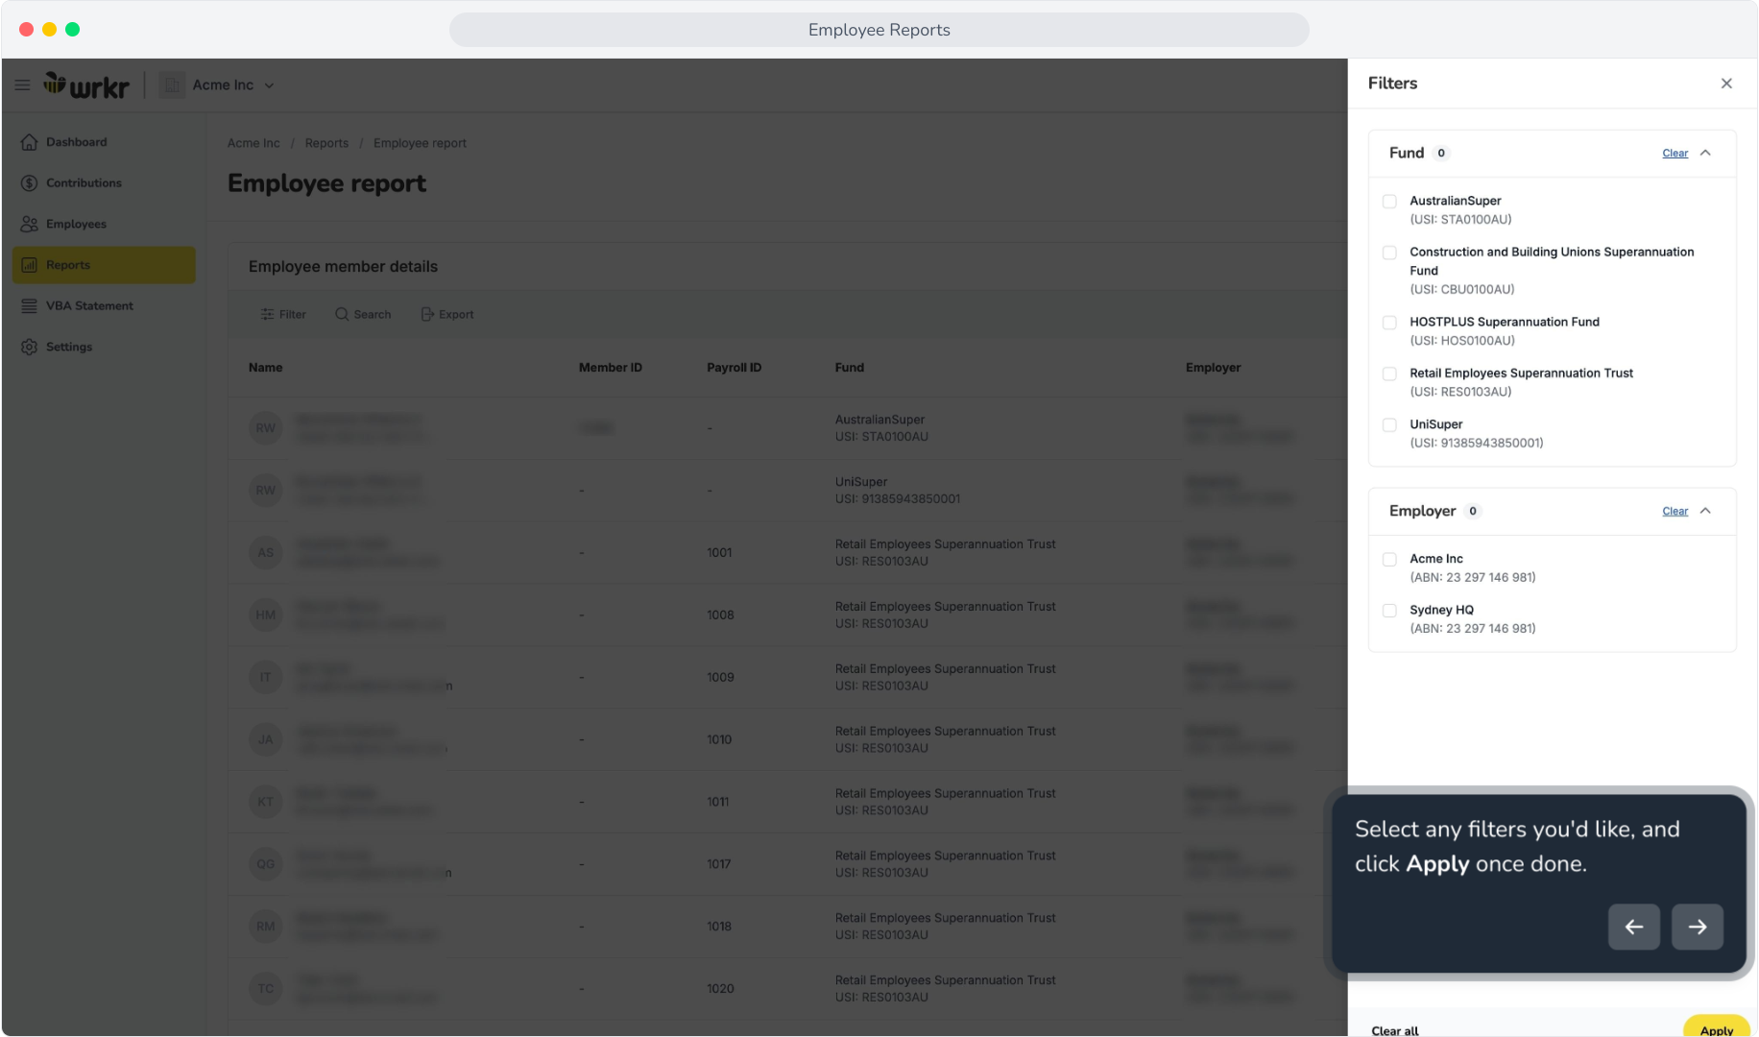
Task: Clear the Fund filter selections
Action: tap(1675, 154)
